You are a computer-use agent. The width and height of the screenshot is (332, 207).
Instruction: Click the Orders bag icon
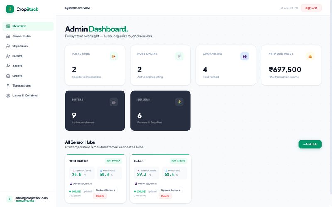(x=8, y=76)
